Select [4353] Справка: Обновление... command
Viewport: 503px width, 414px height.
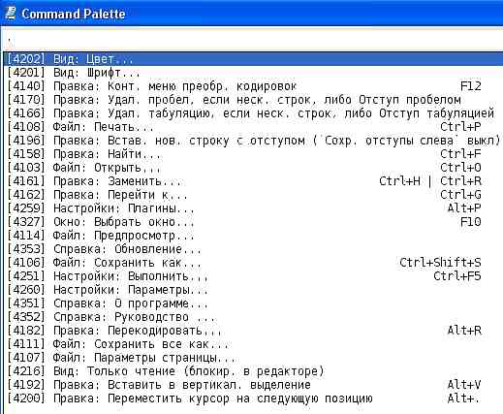(x=254, y=249)
